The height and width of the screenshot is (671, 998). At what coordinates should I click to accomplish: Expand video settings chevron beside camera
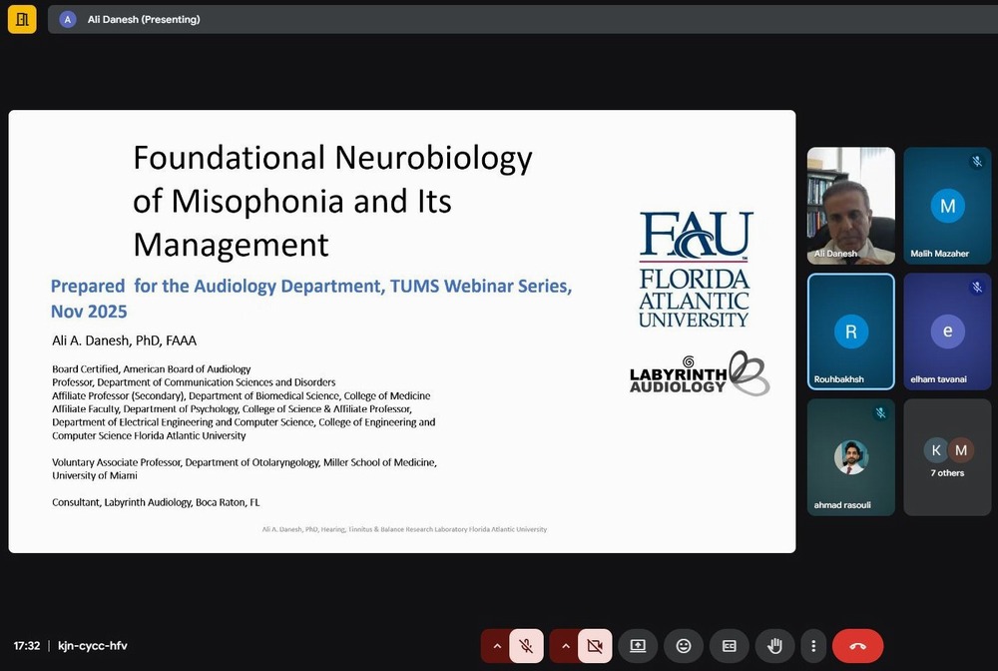pyautogui.click(x=566, y=646)
